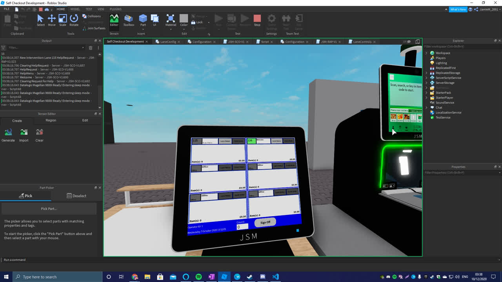Switch to the PLUGINS ribbon tab
This screenshot has width=502, height=282.
(115, 9)
